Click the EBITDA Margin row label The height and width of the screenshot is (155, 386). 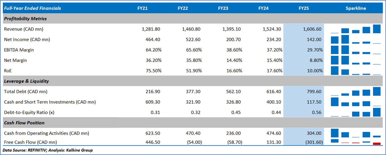tap(19, 50)
